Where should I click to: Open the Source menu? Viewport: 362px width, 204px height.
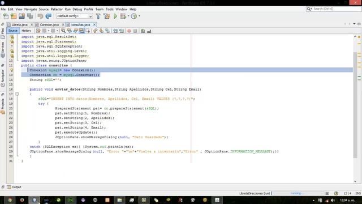[x=44, y=9]
